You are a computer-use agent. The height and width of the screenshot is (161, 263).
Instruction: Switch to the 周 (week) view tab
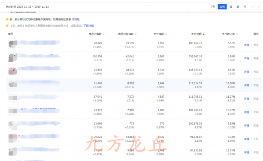[x=238, y=7]
